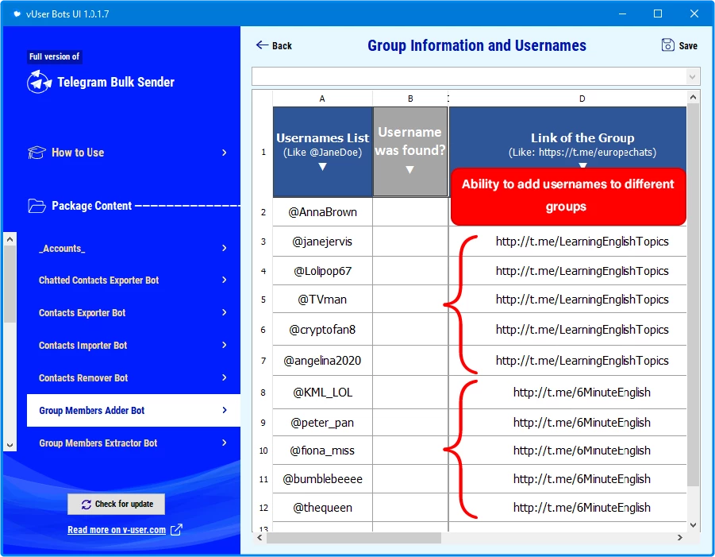Select the @peter_pan cell
The width and height of the screenshot is (715, 557).
322,423
